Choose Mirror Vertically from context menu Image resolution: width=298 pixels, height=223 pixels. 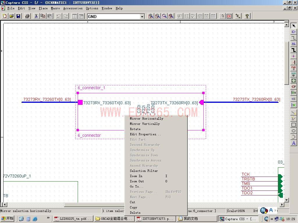pyautogui.click(x=156, y=124)
